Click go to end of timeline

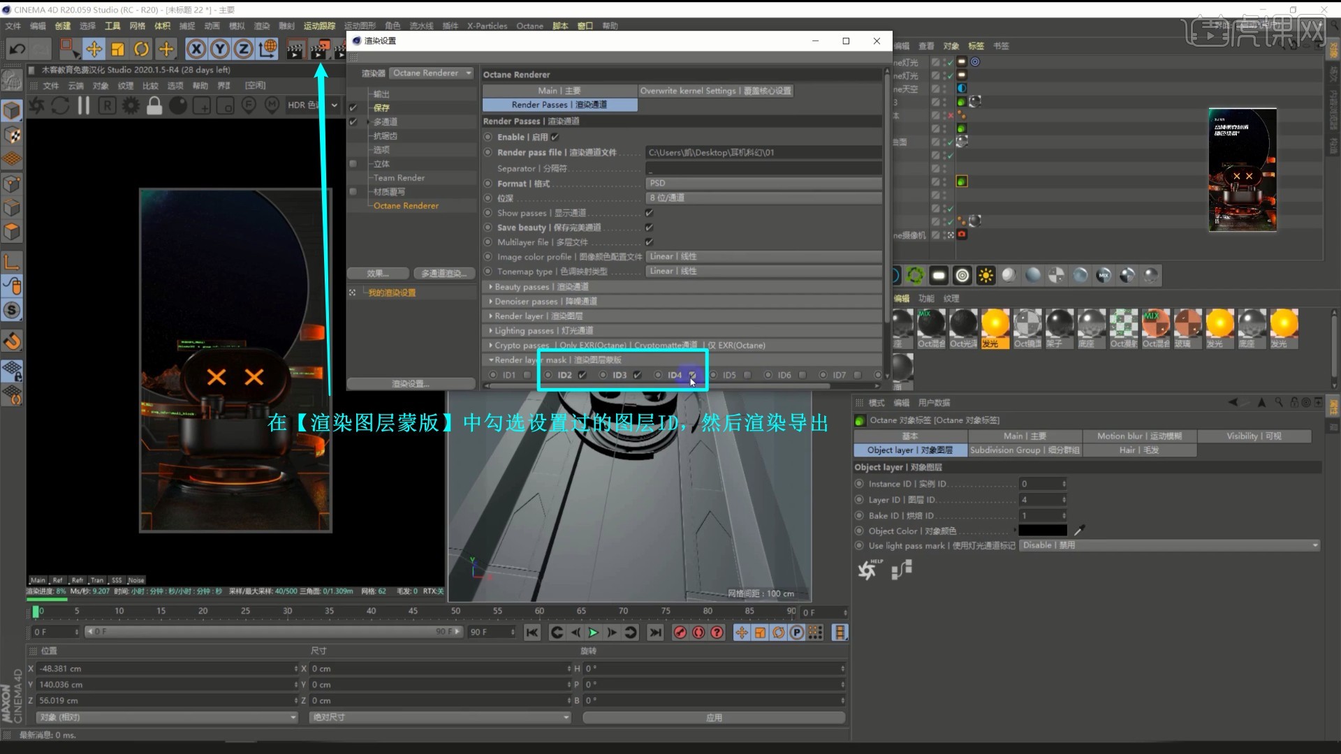[654, 633]
